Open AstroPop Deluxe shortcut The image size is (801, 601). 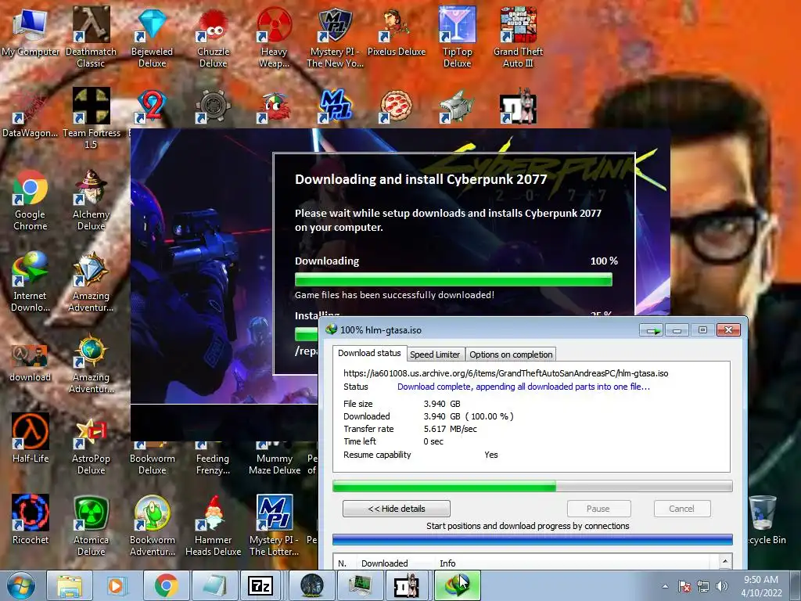91,444
